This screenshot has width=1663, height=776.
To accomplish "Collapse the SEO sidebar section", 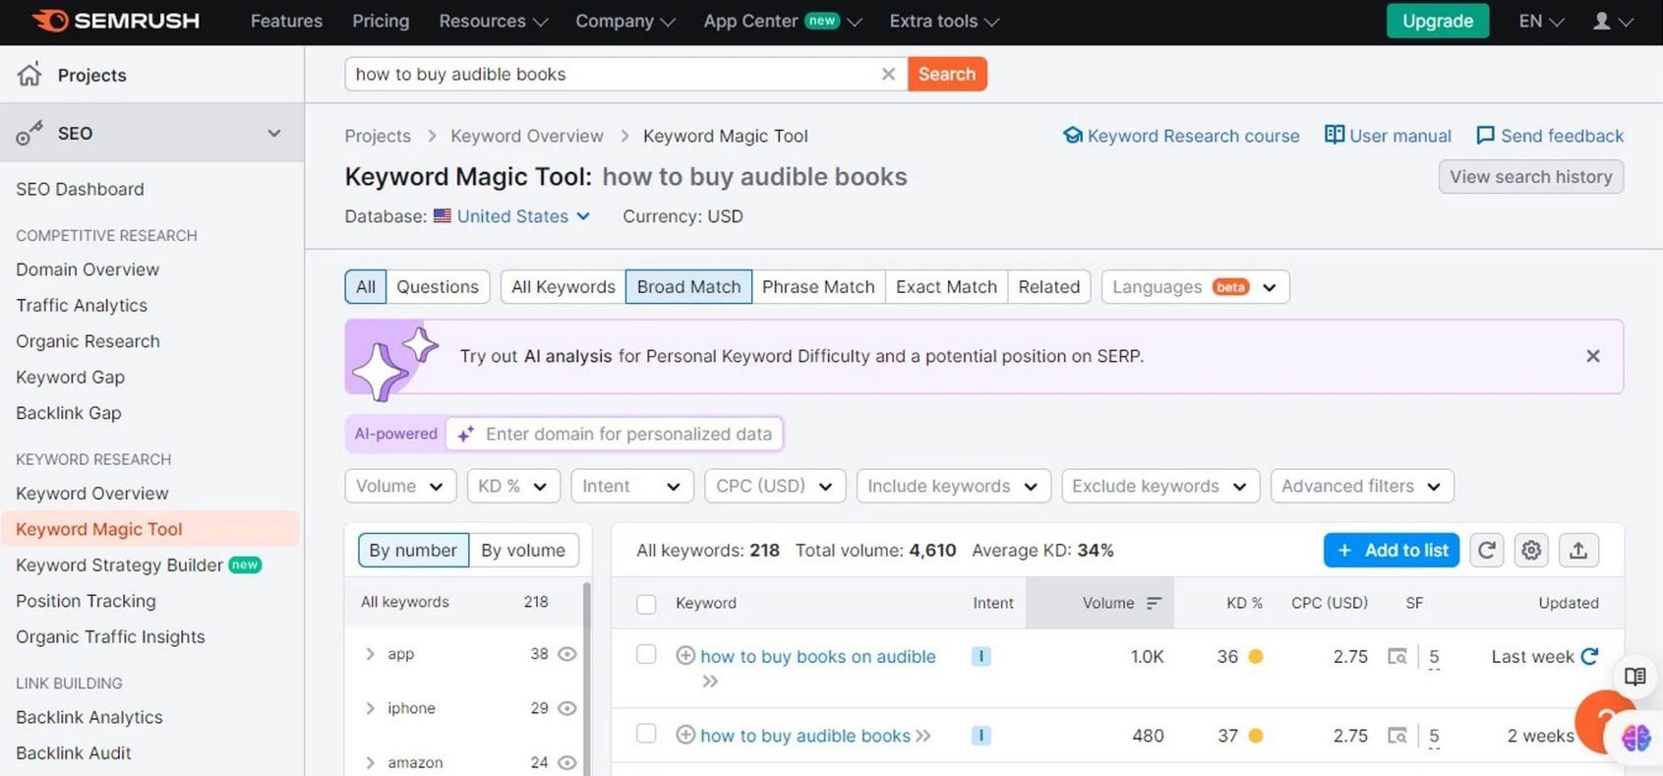I will pyautogui.click(x=273, y=133).
